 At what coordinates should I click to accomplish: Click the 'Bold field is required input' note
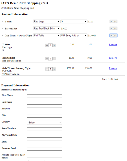14,90
